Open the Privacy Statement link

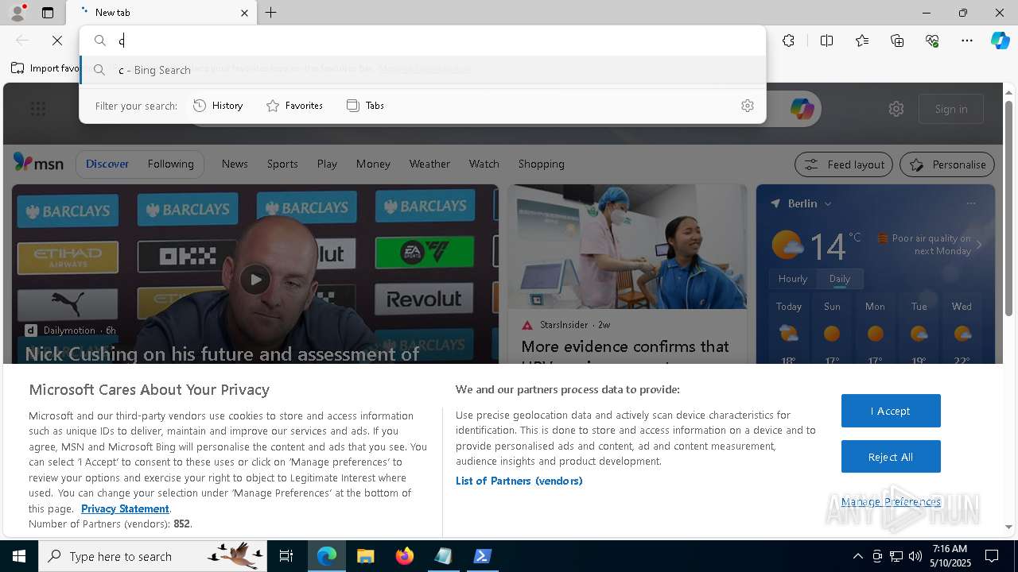[x=125, y=508]
